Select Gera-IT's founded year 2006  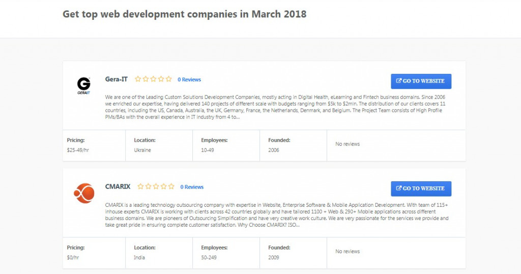273,150
